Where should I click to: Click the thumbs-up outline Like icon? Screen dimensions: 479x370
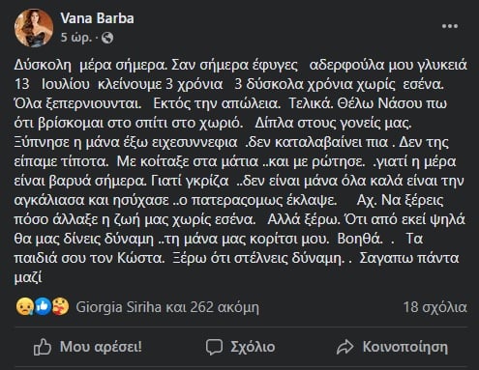(x=43, y=347)
